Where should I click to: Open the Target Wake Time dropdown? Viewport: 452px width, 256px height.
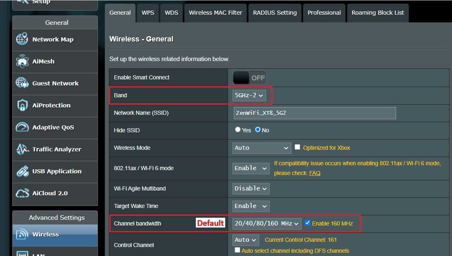(x=251, y=206)
